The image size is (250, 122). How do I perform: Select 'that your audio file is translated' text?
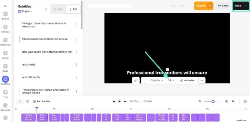pyautogui.click(x=47, y=52)
